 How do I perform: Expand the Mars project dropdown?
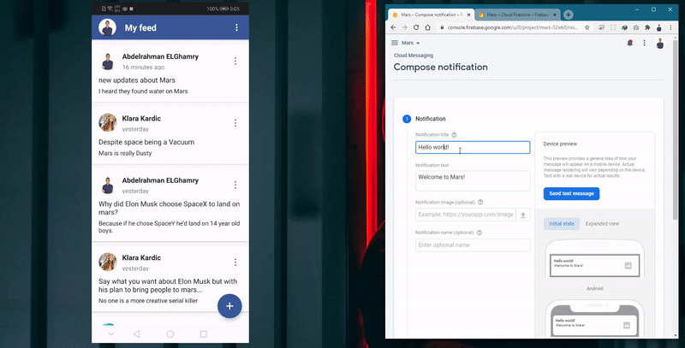click(411, 43)
